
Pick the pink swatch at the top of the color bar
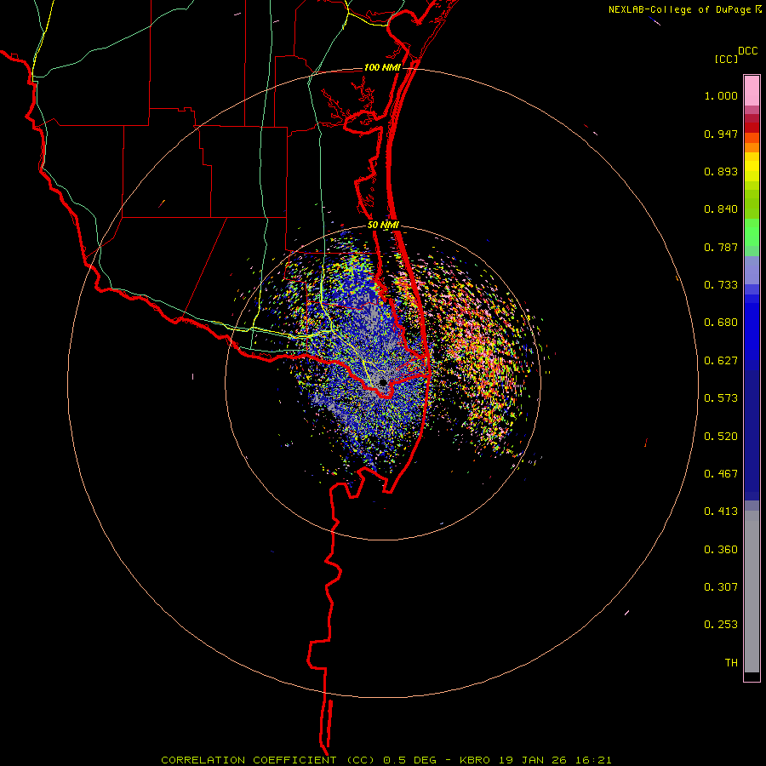752,91
